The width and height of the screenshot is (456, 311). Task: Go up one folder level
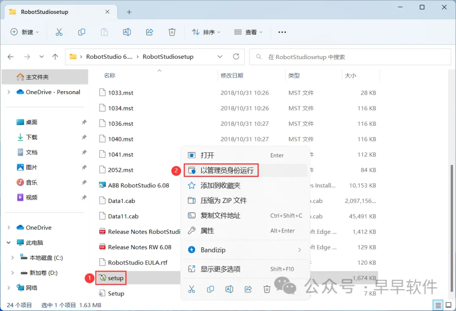click(55, 57)
